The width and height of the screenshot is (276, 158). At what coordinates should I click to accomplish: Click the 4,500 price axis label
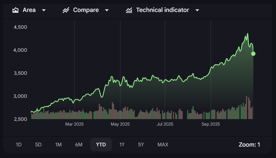pos(20,27)
